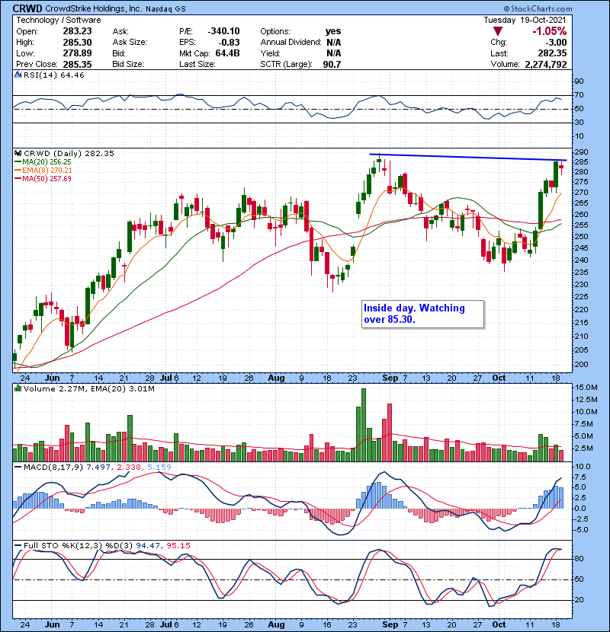Image resolution: width=610 pixels, height=632 pixels.
Task: Click the CrowdStrike Holdings, Inc. company name
Action: pyautogui.click(x=93, y=8)
